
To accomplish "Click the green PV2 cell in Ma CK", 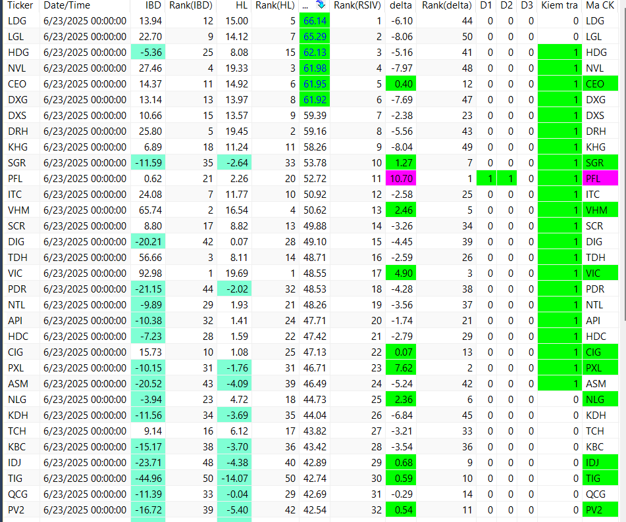I will (x=600, y=510).
